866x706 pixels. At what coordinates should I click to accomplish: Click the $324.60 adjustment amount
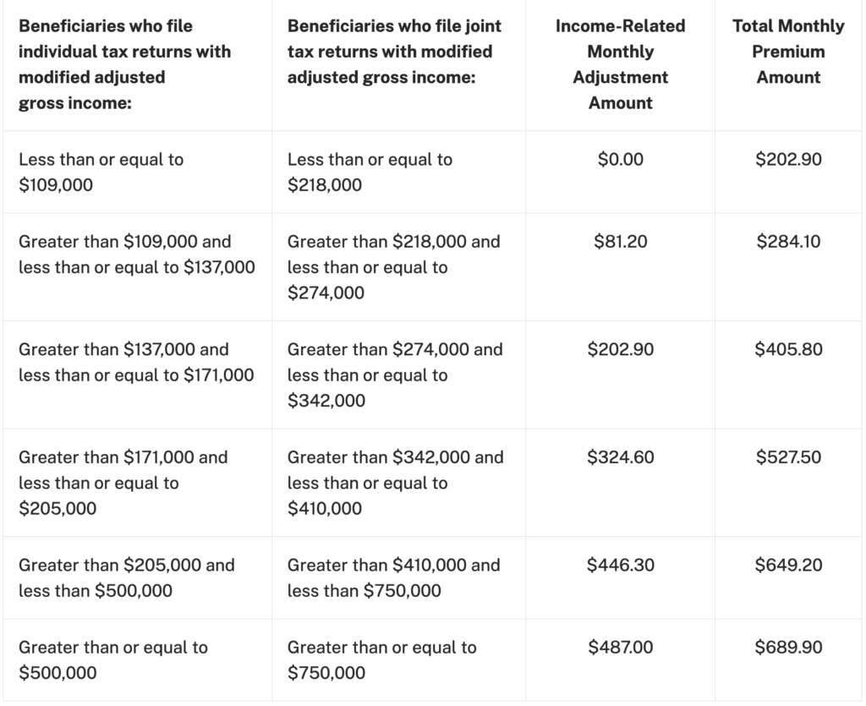point(620,457)
